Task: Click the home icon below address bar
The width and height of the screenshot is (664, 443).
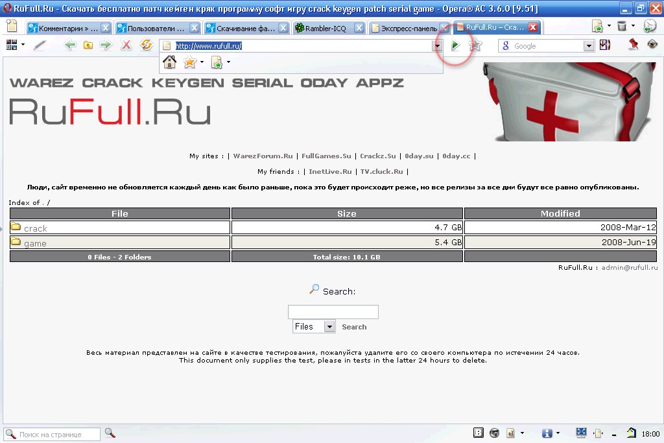Action: coord(169,62)
